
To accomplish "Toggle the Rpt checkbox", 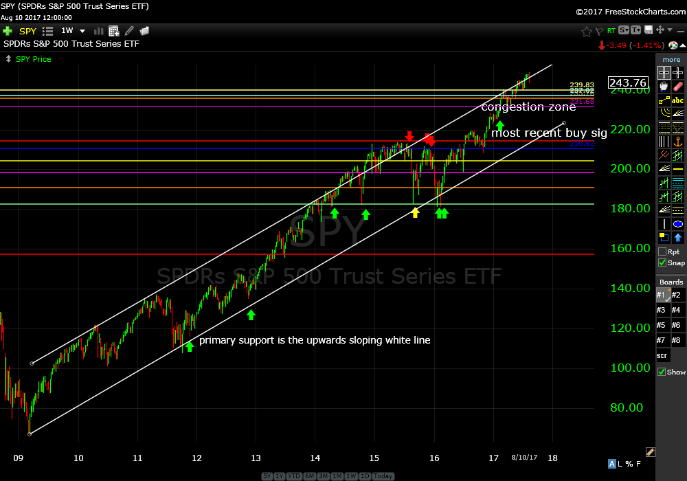I will (x=662, y=251).
